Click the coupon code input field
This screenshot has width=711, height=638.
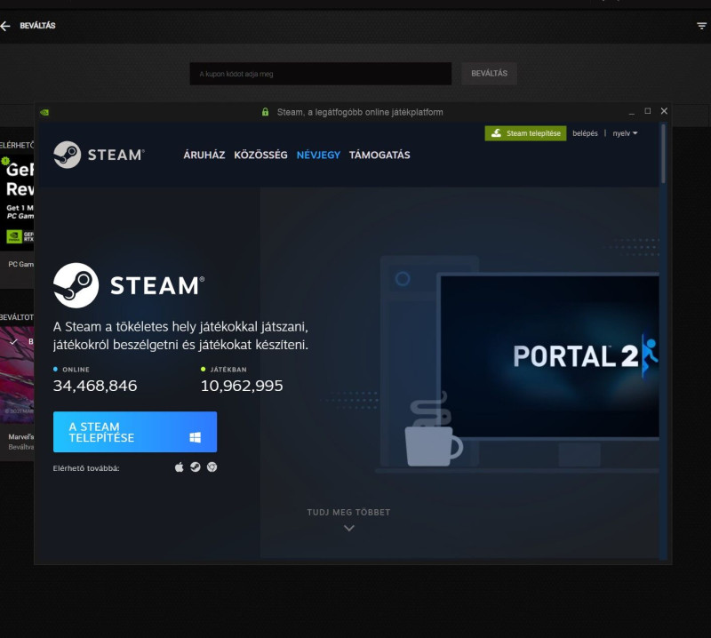pos(321,74)
